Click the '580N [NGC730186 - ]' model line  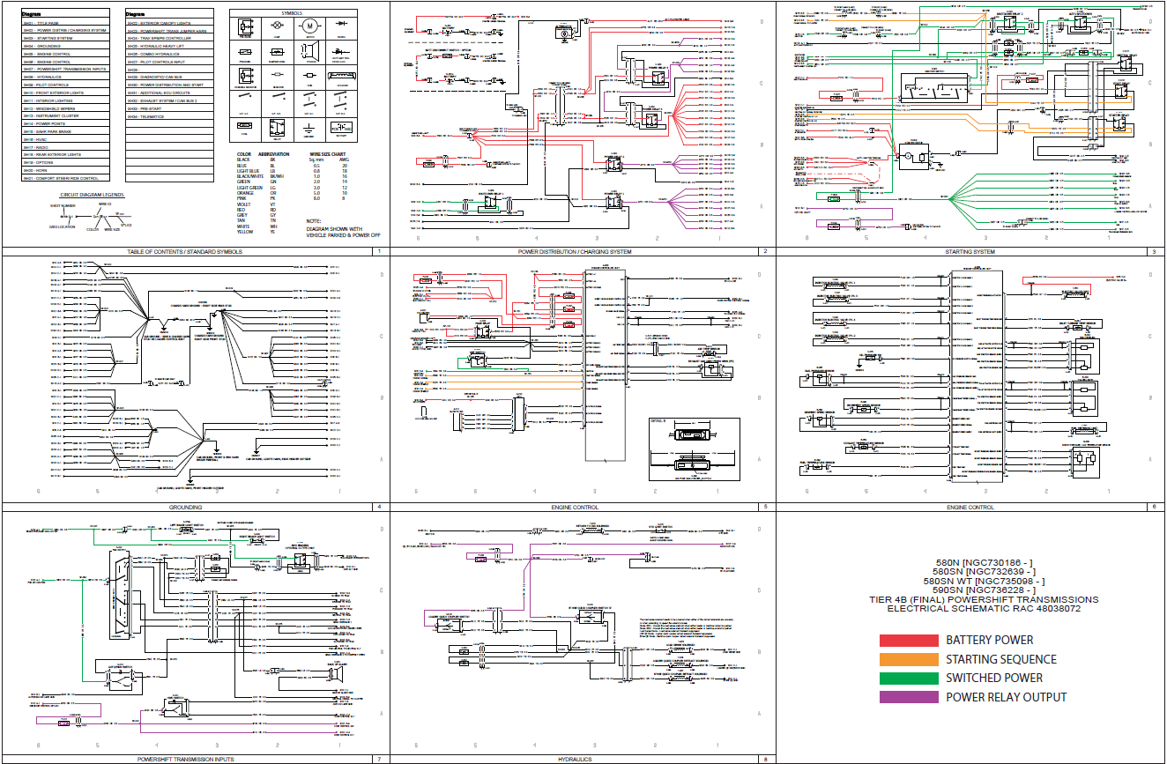point(984,562)
